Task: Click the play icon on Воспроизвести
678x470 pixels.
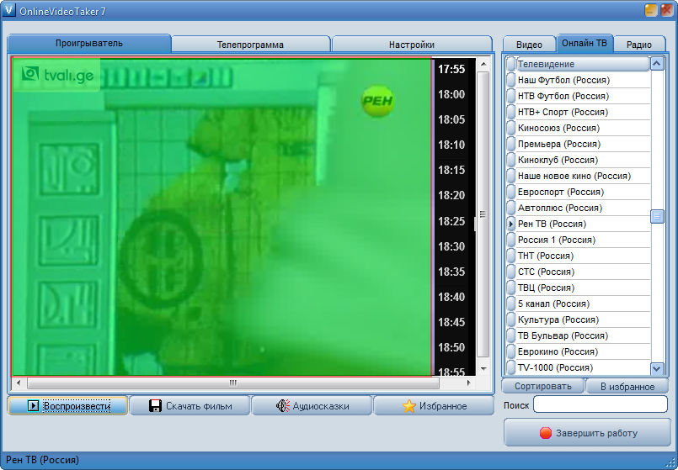Action: point(33,406)
